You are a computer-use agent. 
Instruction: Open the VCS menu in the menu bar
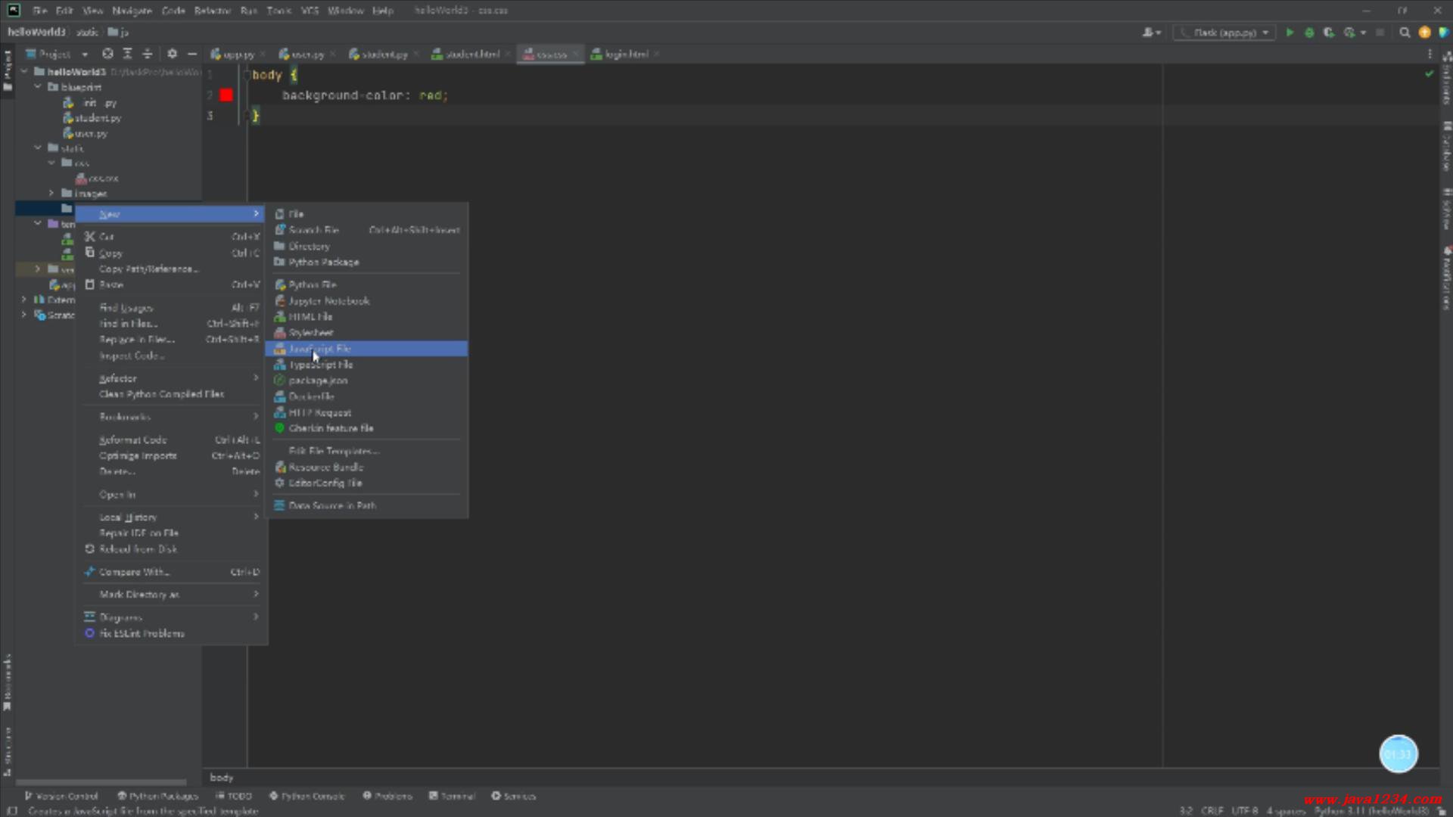tap(310, 11)
